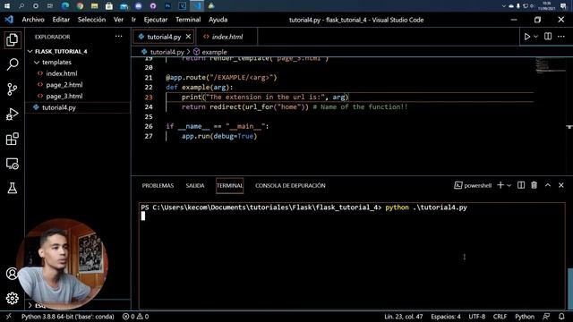
Task: Close the terminal panel
Action: (561, 185)
